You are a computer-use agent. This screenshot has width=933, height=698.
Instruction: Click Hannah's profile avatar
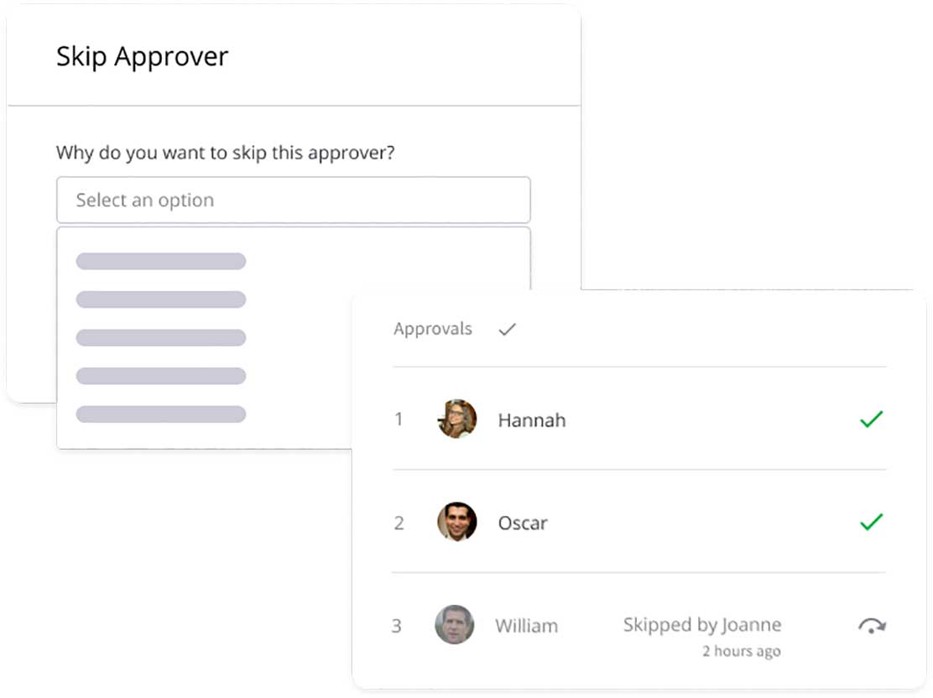(x=457, y=419)
